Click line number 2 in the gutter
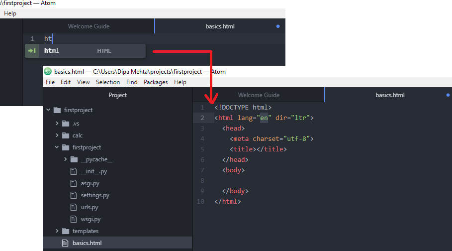452x251 pixels. tap(202, 118)
